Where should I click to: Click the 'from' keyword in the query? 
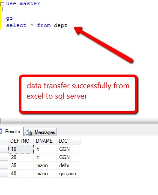[44, 25]
